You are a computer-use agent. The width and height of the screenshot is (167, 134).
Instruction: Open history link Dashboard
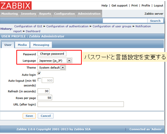coord(33,31)
